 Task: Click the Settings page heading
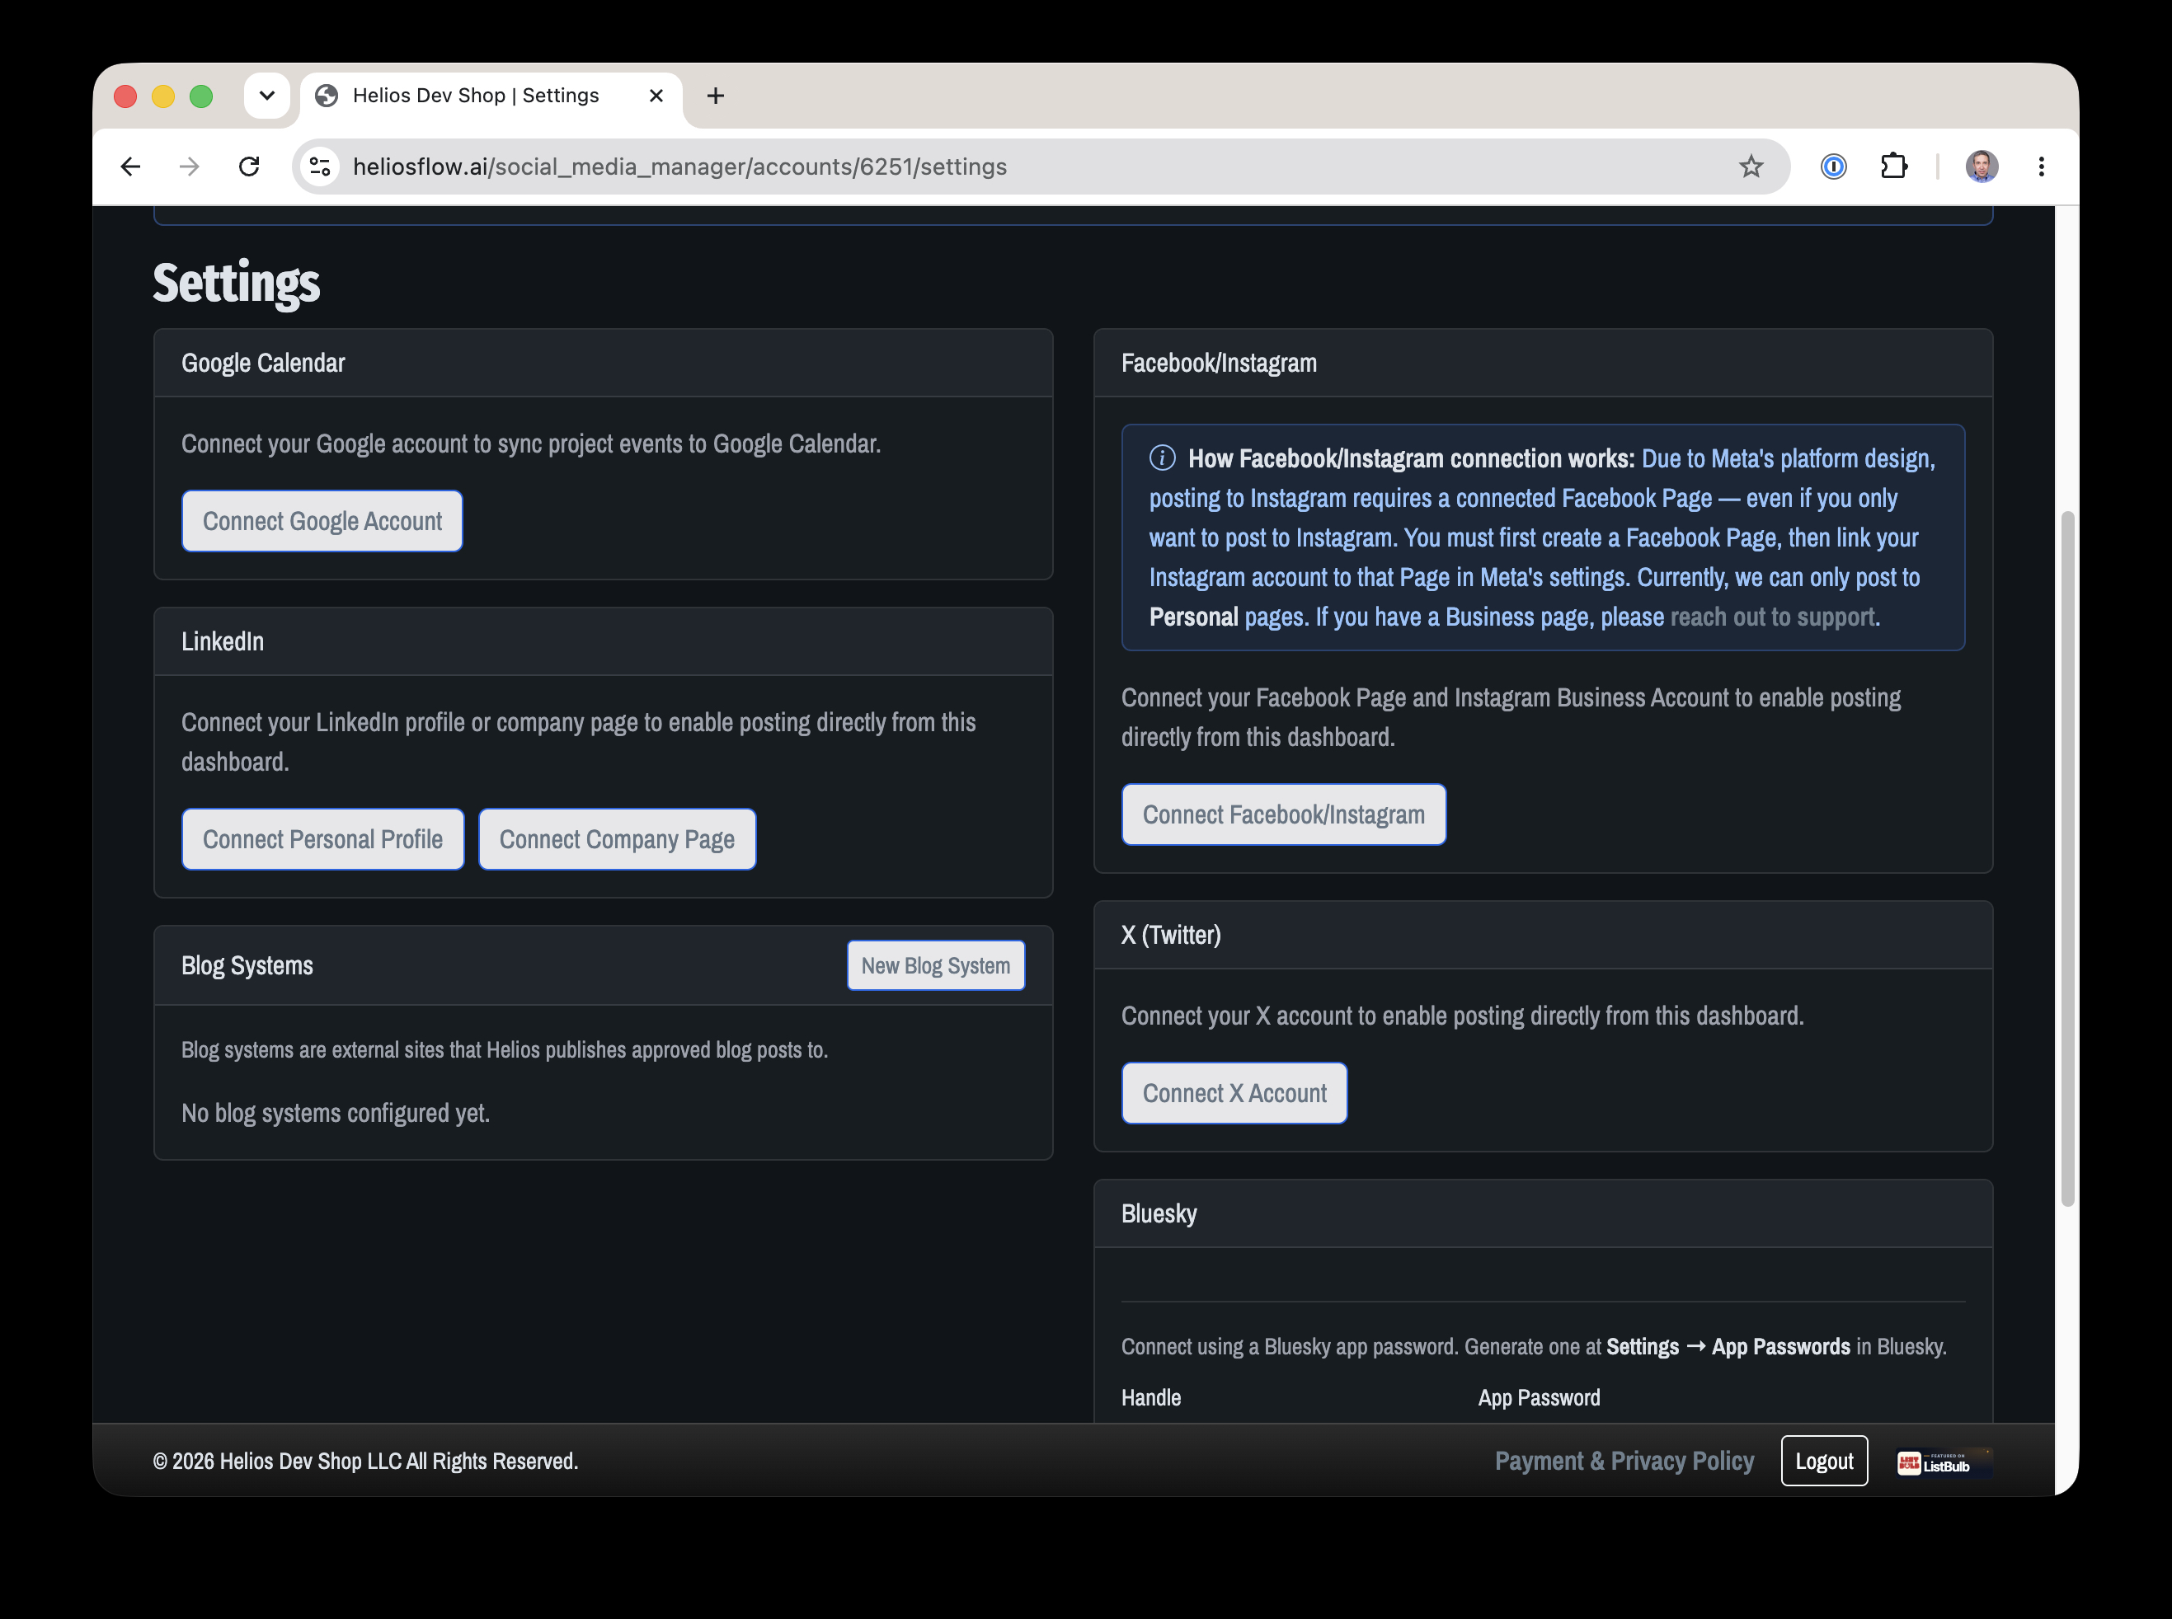(236, 284)
